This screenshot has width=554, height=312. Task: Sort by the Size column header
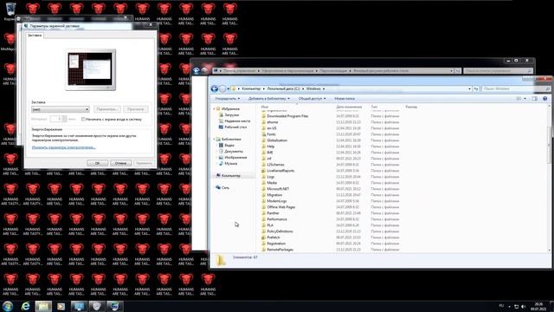(411, 107)
